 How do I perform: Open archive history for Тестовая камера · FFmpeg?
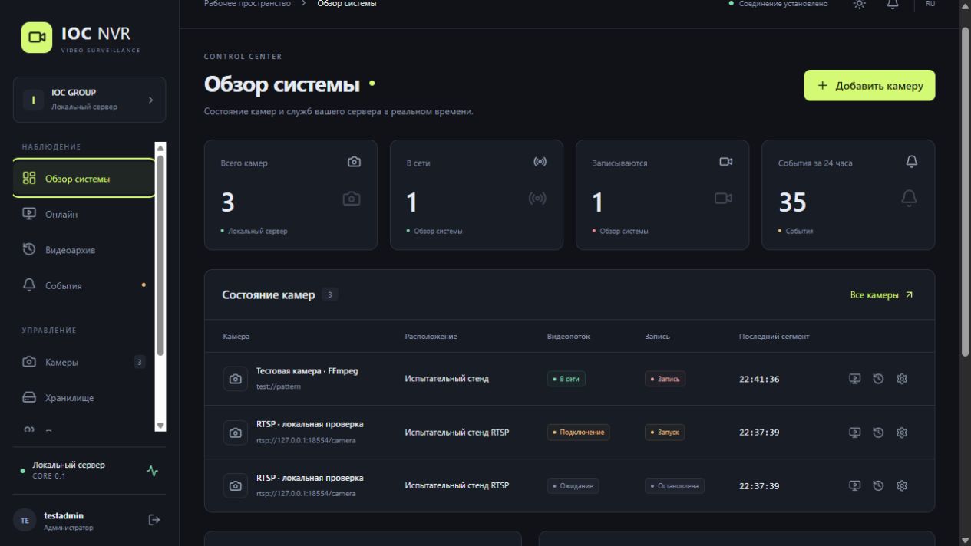pyautogui.click(x=878, y=379)
